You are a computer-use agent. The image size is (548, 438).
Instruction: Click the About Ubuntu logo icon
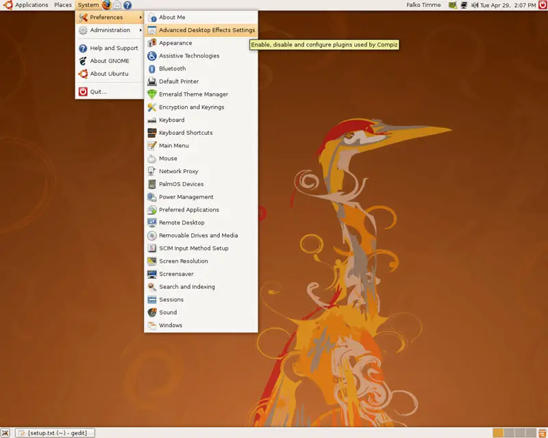point(83,74)
